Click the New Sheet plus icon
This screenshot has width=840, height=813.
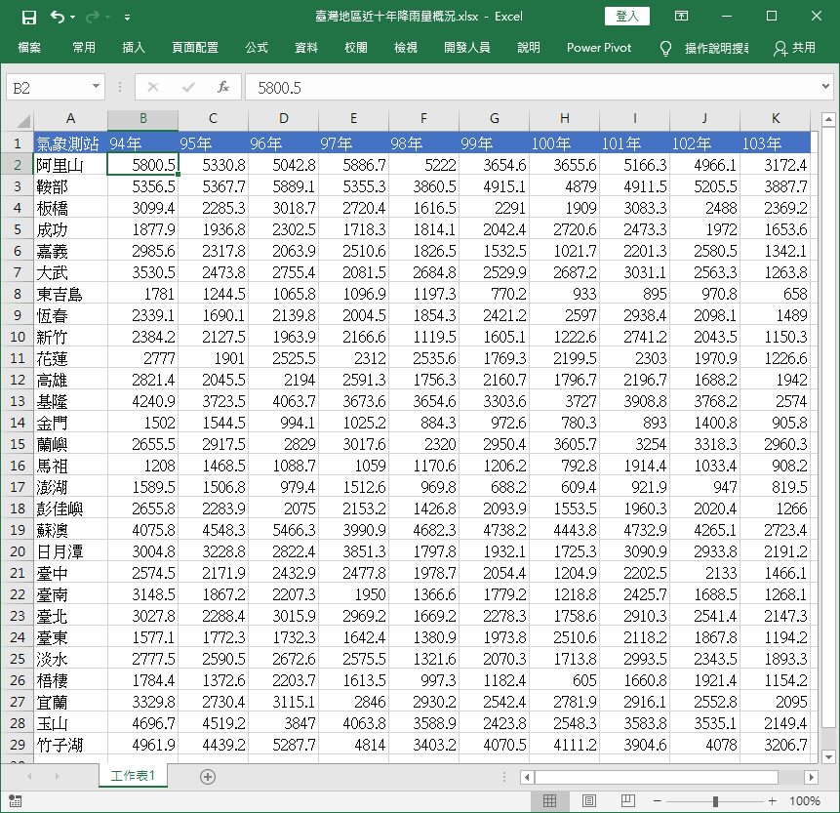(x=208, y=777)
